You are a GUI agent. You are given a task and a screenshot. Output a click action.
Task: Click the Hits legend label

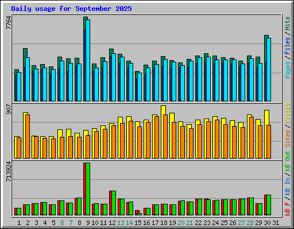coord(288,23)
